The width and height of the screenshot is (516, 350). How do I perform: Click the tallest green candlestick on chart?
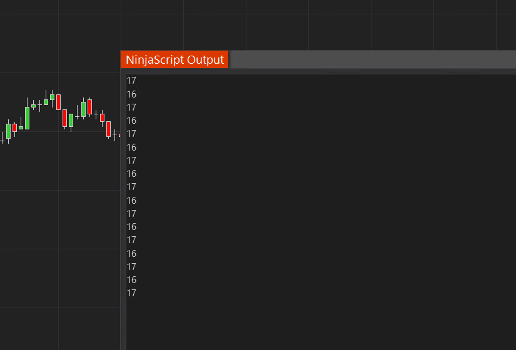tap(27, 117)
